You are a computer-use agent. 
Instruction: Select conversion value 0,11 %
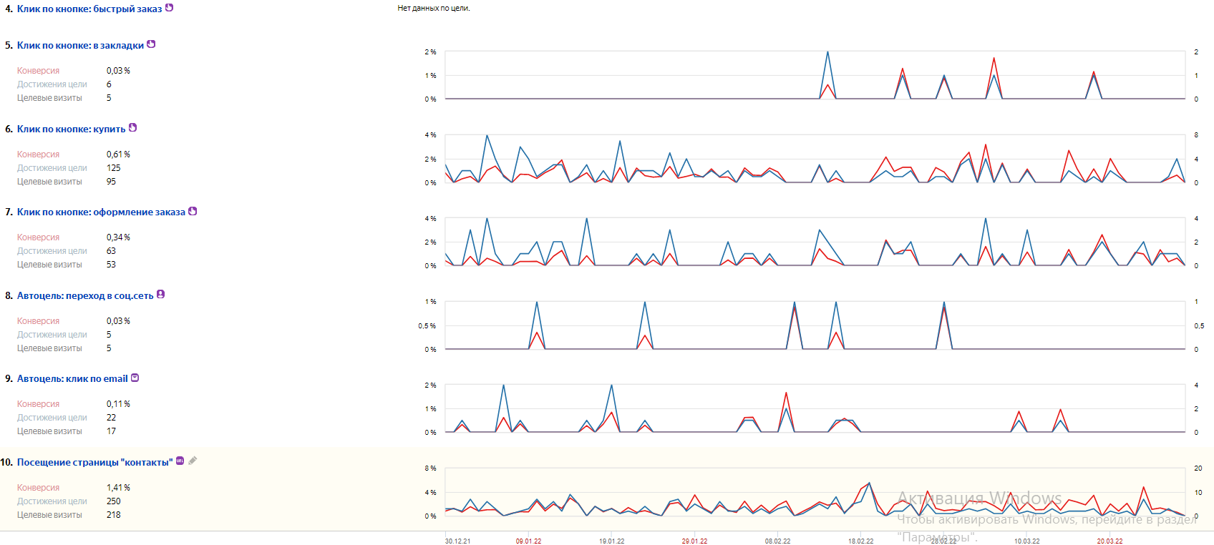[x=118, y=404]
